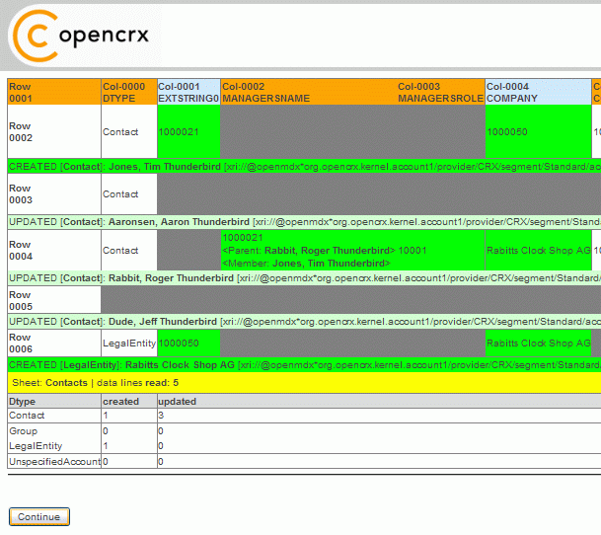
Task: Click value 1000050 in Row 0002
Action: tap(506, 132)
